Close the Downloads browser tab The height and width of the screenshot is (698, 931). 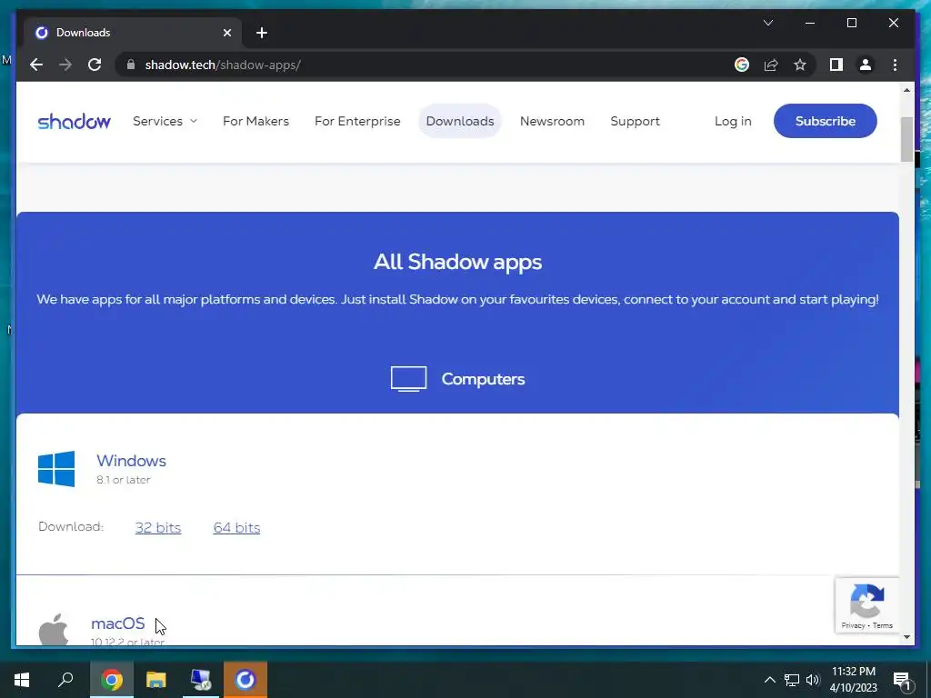coord(226,33)
